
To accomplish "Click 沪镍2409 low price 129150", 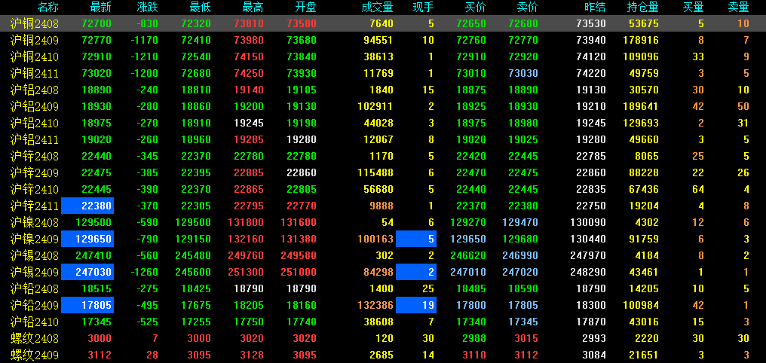I will [193, 239].
